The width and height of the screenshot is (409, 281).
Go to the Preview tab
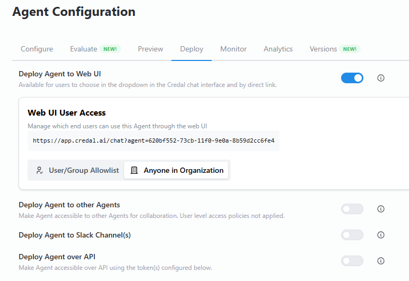150,49
